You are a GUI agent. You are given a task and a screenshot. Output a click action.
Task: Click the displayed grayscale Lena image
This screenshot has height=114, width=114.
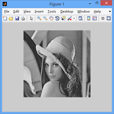57,64
